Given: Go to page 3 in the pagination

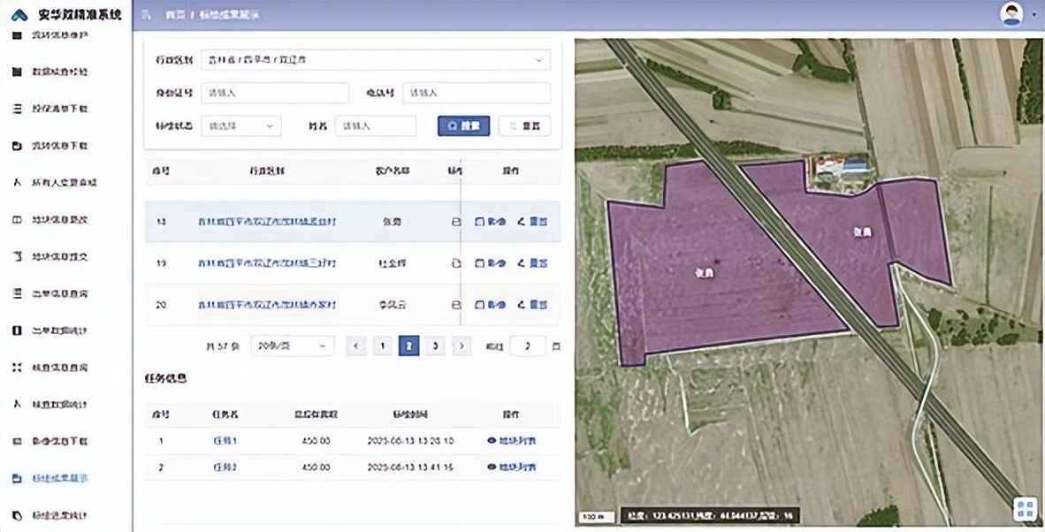Looking at the screenshot, I should click(x=434, y=346).
